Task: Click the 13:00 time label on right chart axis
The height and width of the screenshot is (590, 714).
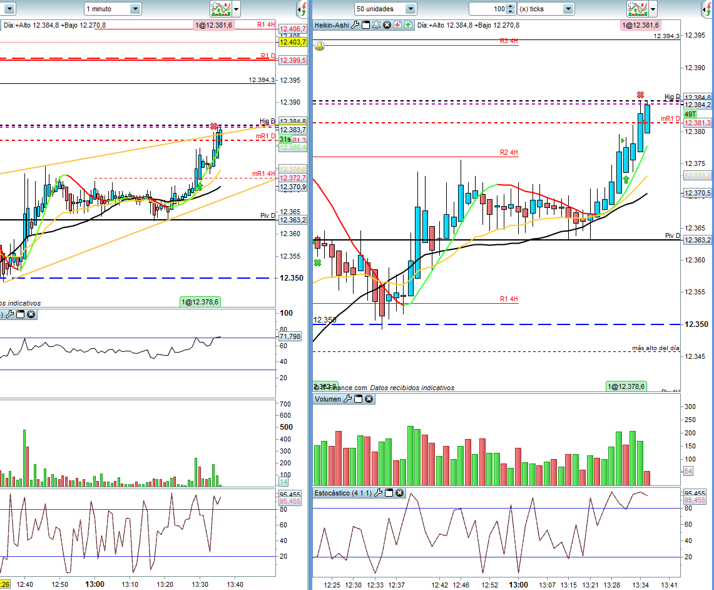Action: click(518, 584)
